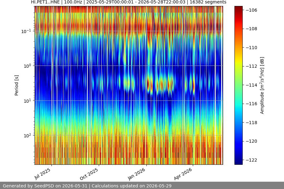Click the -116 colorbar tick label
Screen dimensions: 284x189
pyautogui.click(x=251, y=104)
